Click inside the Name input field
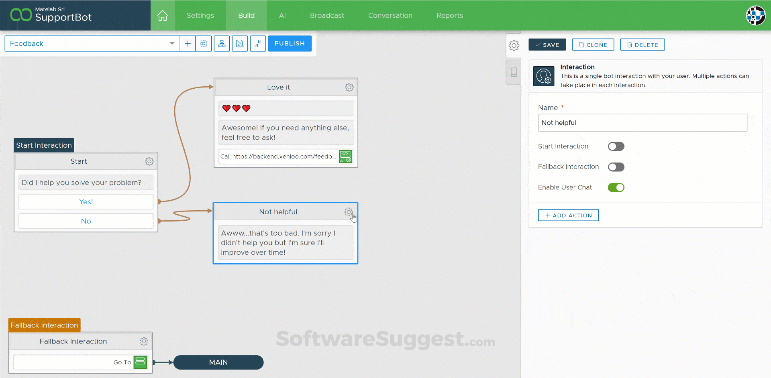This screenshot has height=378, width=771. click(642, 123)
